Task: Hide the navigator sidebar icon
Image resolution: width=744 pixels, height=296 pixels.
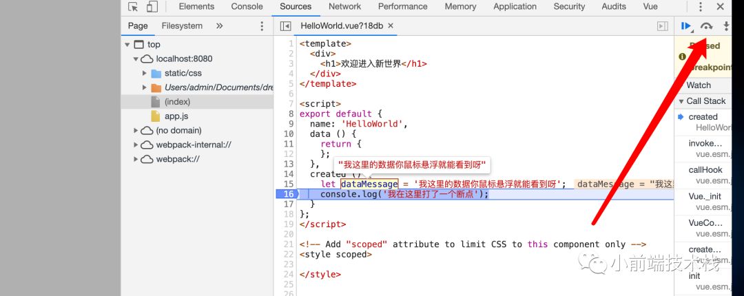Action: (x=285, y=26)
